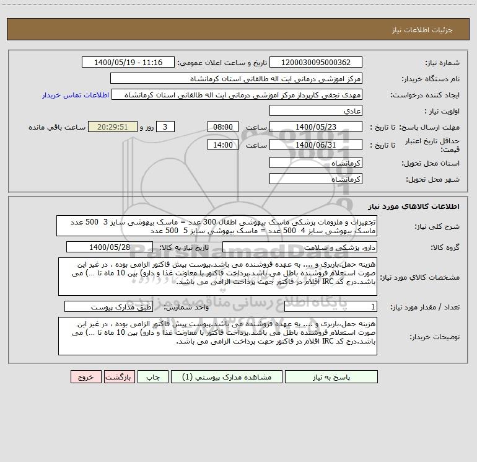Click the چاپ print button
Viewport: 477px width, 462px height.
[x=153, y=377]
